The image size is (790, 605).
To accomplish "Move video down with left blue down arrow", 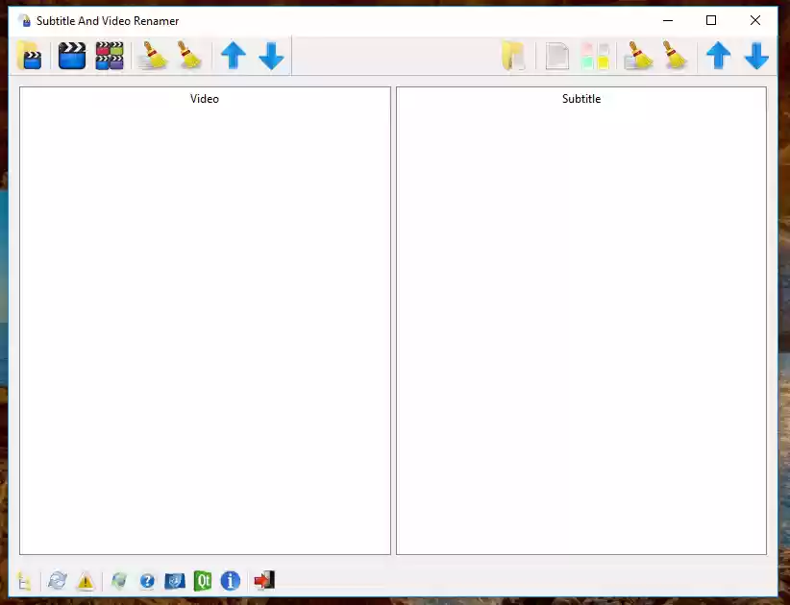I will (x=272, y=56).
